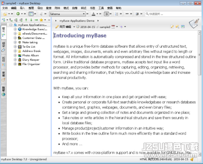Click the Introducing myBase heading

tap(80, 36)
